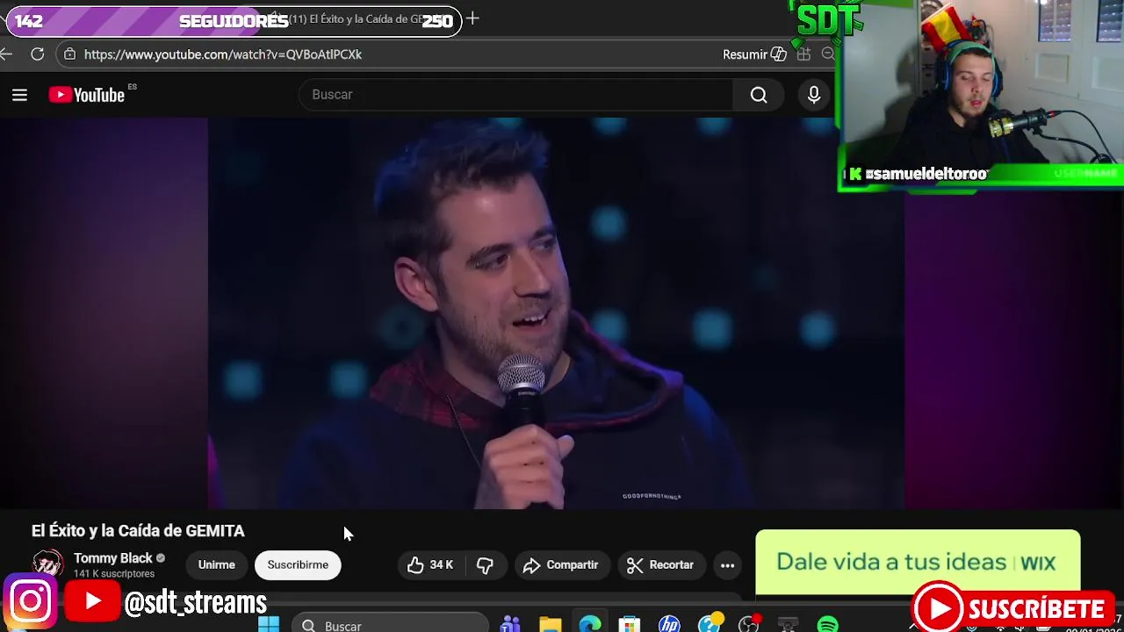The height and width of the screenshot is (632, 1124).
Task: Click the browser address bar URL
Action: coord(223,54)
